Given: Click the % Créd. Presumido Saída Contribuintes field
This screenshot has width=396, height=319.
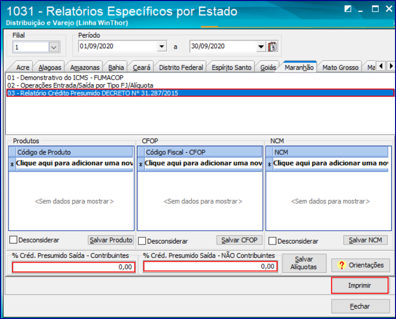Looking at the screenshot, I should [x=73, y=267].
